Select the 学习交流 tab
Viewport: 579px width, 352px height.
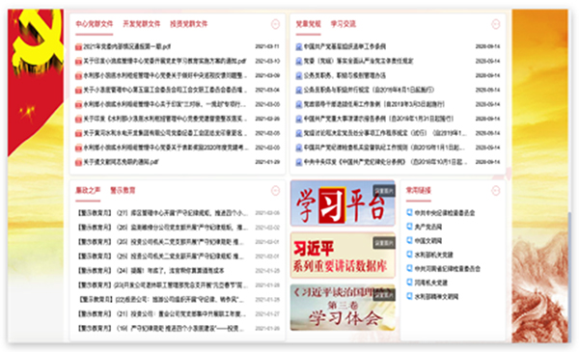[x=343, y=24]
